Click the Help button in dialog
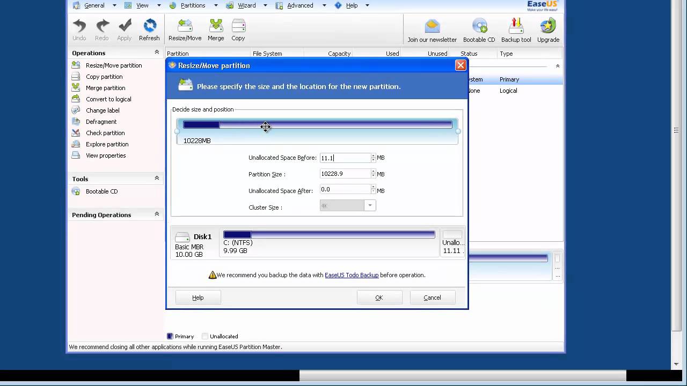 pos(198,298)
